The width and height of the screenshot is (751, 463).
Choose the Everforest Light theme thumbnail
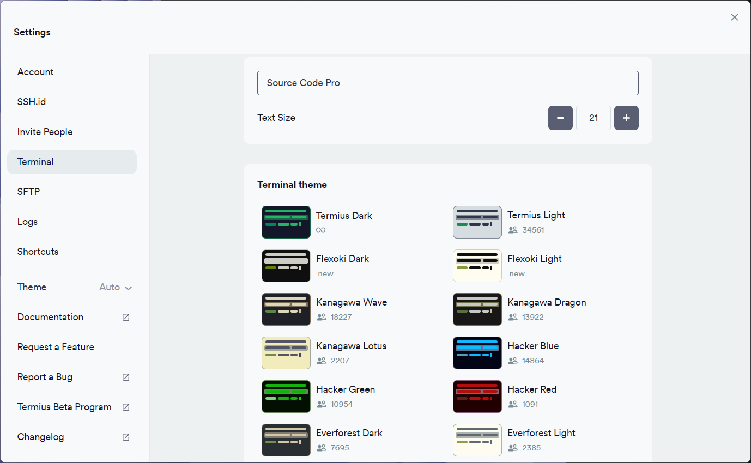click(477, 440)
